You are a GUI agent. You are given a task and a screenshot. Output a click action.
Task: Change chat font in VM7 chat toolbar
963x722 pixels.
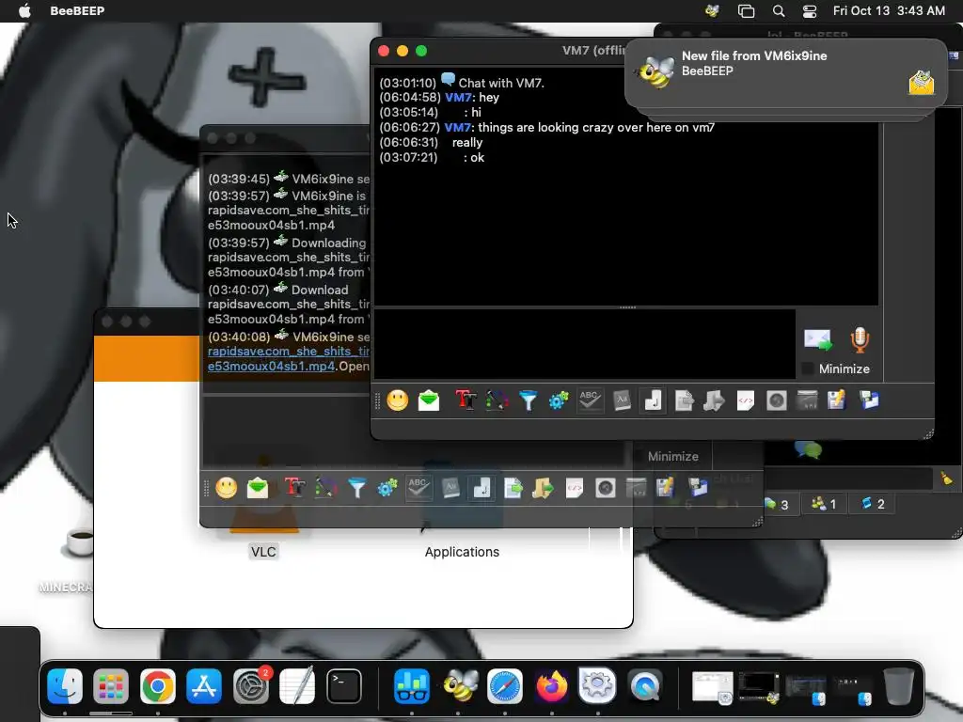[x=466, y=400]
